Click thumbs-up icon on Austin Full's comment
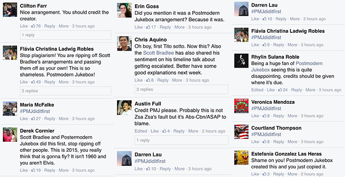The height and width of the screenshot is (177, 345). click(x=164, y=131)
